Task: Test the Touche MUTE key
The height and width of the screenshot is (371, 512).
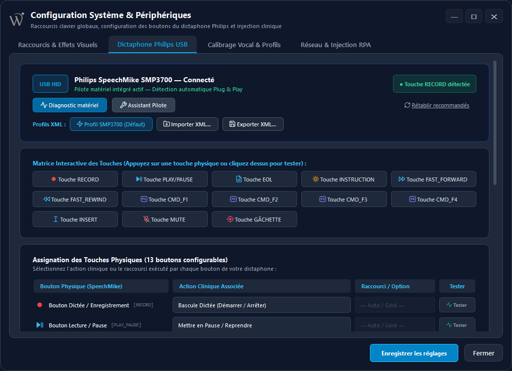Action: click(165, 219)
